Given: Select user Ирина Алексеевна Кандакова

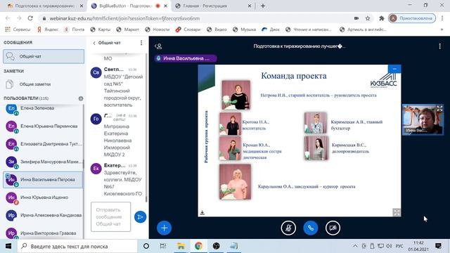Looking at the screenshot, I should [43, 215].
